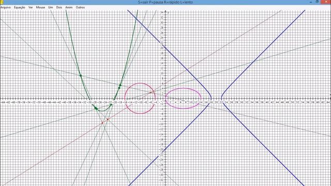Click the top of the magenta ellipse

[183, 88]
